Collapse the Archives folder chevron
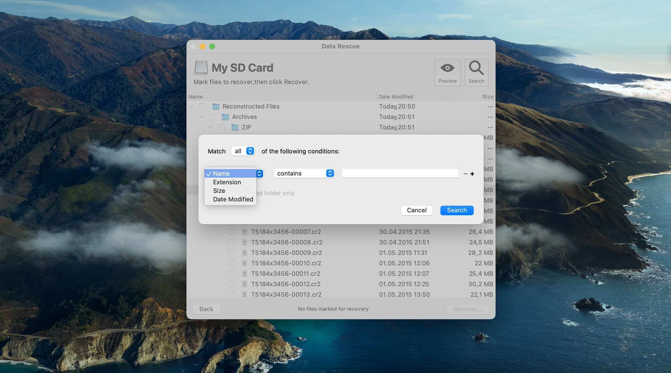 [x=201, y=117]
